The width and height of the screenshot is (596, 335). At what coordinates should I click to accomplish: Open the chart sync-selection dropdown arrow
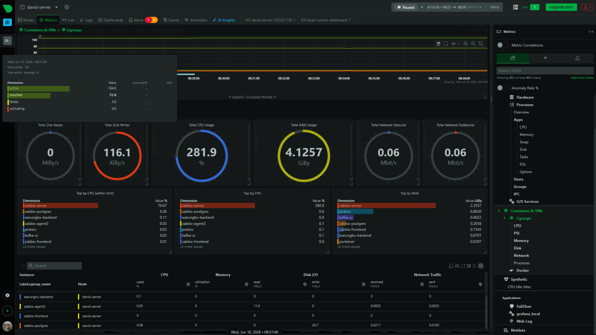point(459,44)
